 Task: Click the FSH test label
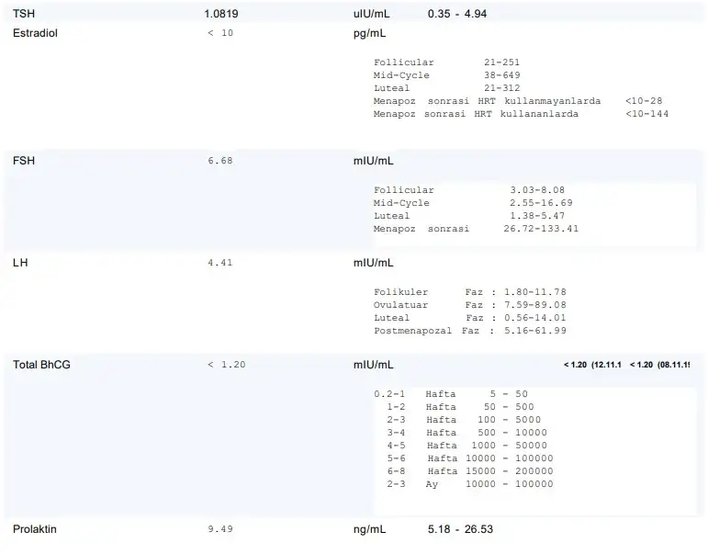pyautogui.click(x=24, y=161)
